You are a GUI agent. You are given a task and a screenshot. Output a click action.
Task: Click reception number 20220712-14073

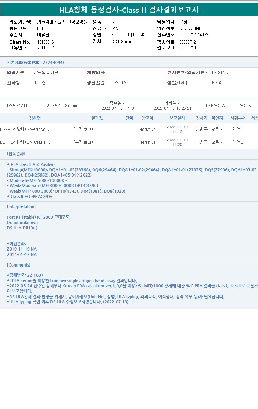pyautogui.click(x=194, y=35)
